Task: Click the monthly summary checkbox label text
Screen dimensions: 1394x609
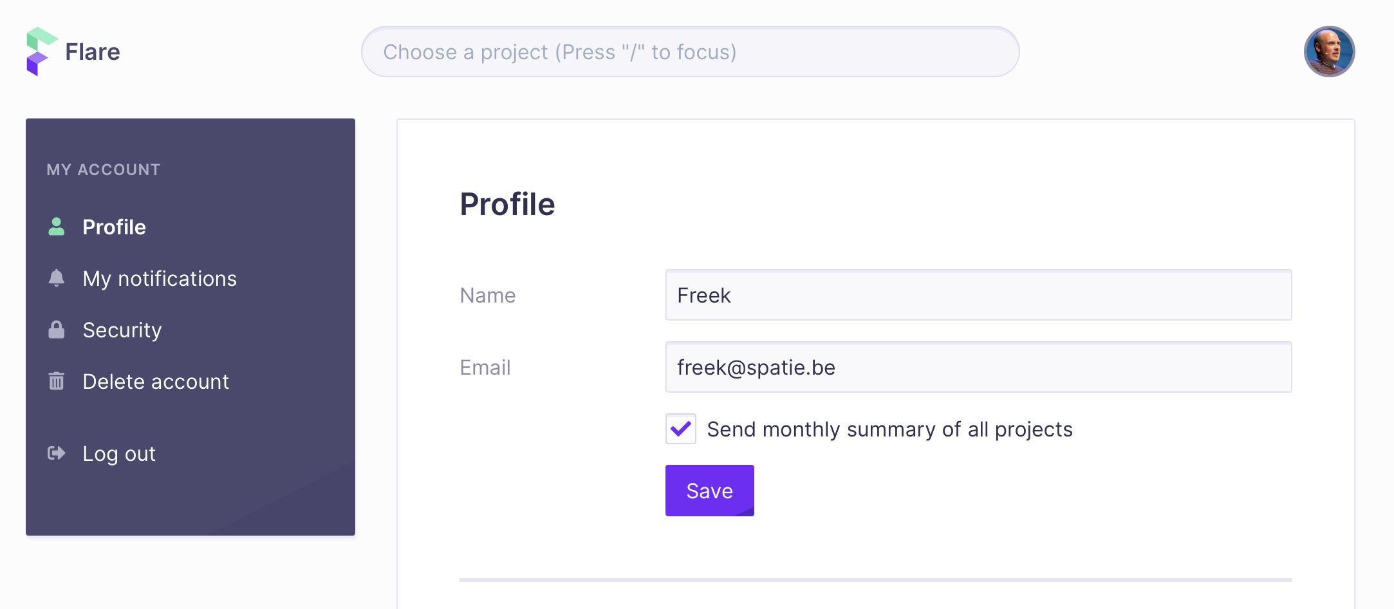Action: [x=889, y=429]
